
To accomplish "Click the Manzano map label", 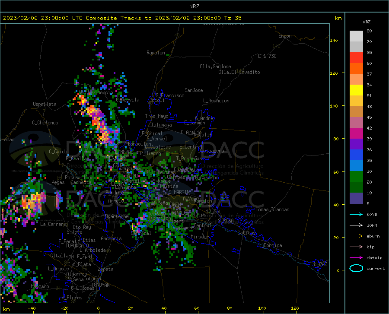I will click(40, 286).
